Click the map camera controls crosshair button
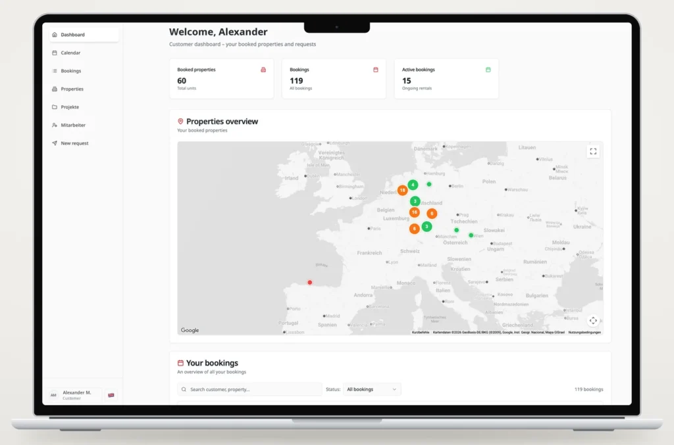This screenshot has width=674, height=445. click(x=593, y=321)
